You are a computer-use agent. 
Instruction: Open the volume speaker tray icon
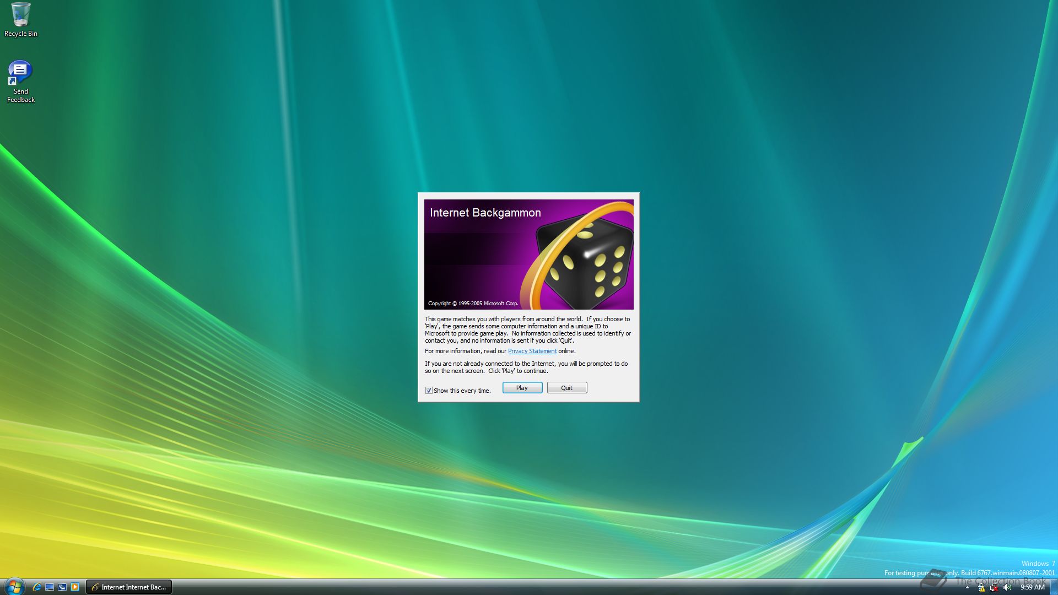(1007, 588)
